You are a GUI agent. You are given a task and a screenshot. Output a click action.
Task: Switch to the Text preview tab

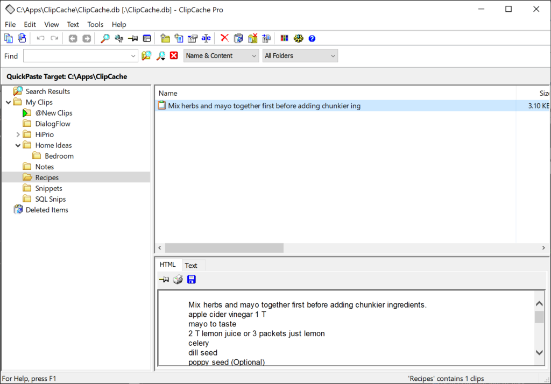pyautogui.click(x=191, y=266)
